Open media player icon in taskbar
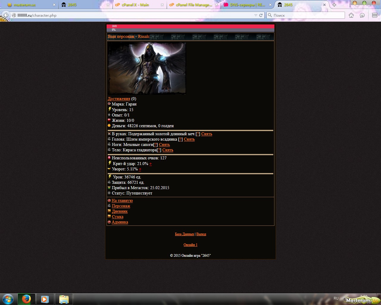Screen dimensions: 381x305 tap(45, 299)
